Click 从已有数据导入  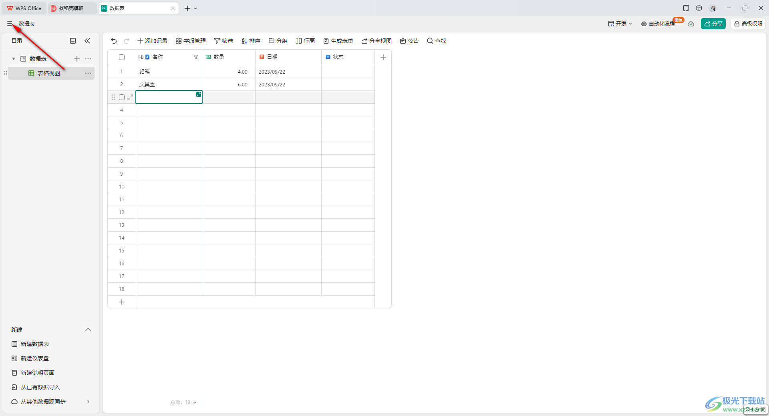pyautogui.click(x=36, y=387)
